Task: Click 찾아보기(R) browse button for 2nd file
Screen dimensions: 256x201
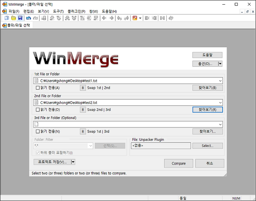Action: [208, 109]
